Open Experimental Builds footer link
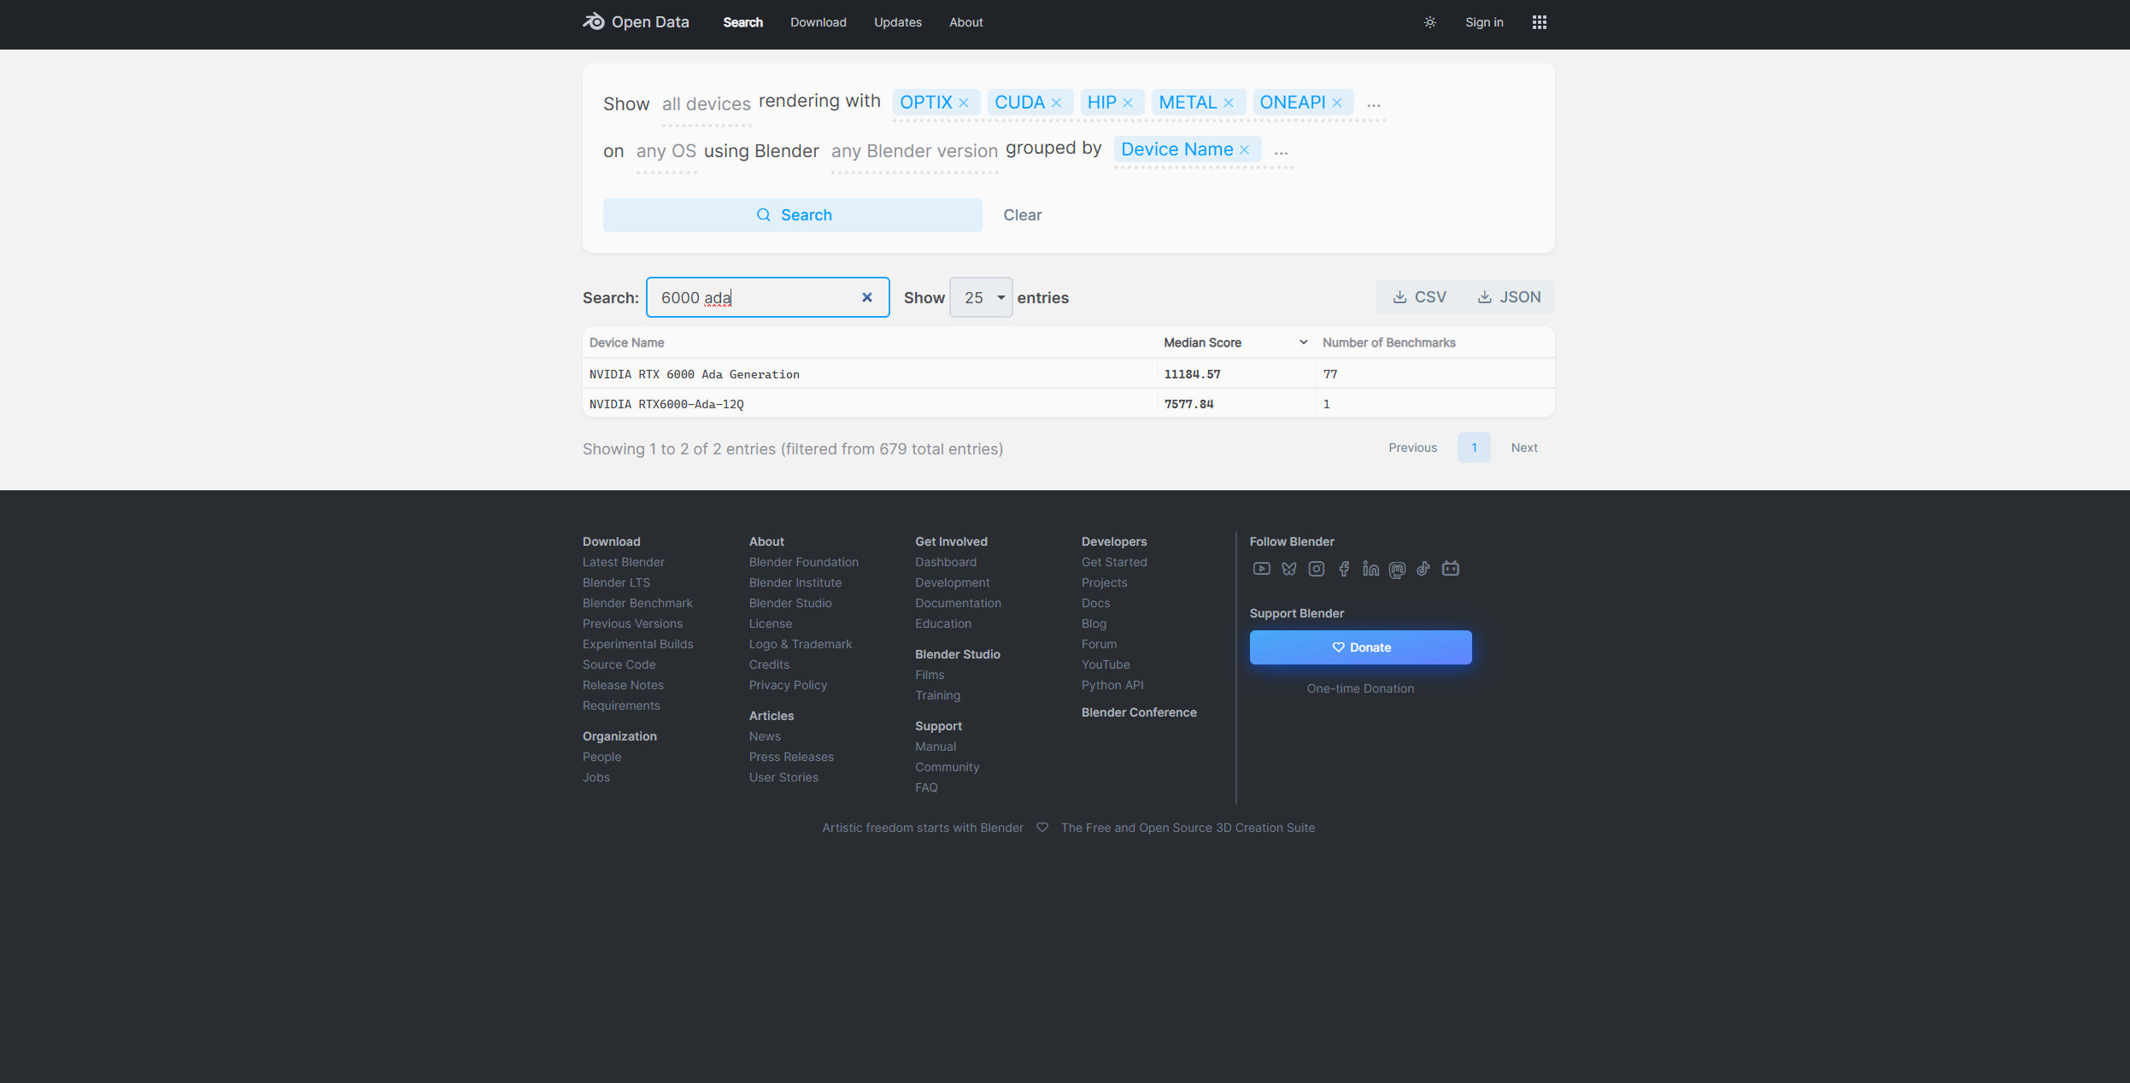 [x=638, y=644]
